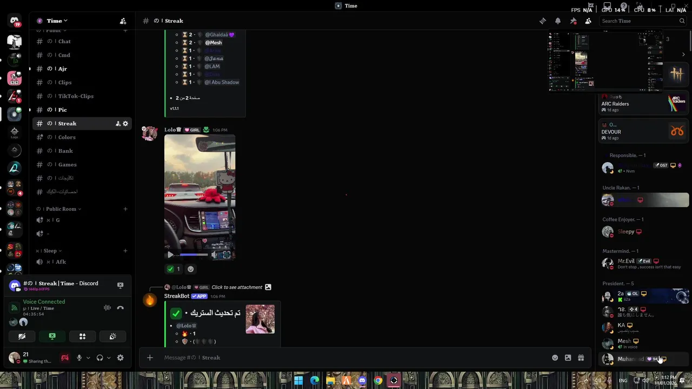
Task: Join the Afk voice channel
Action: tap(82, 262)
